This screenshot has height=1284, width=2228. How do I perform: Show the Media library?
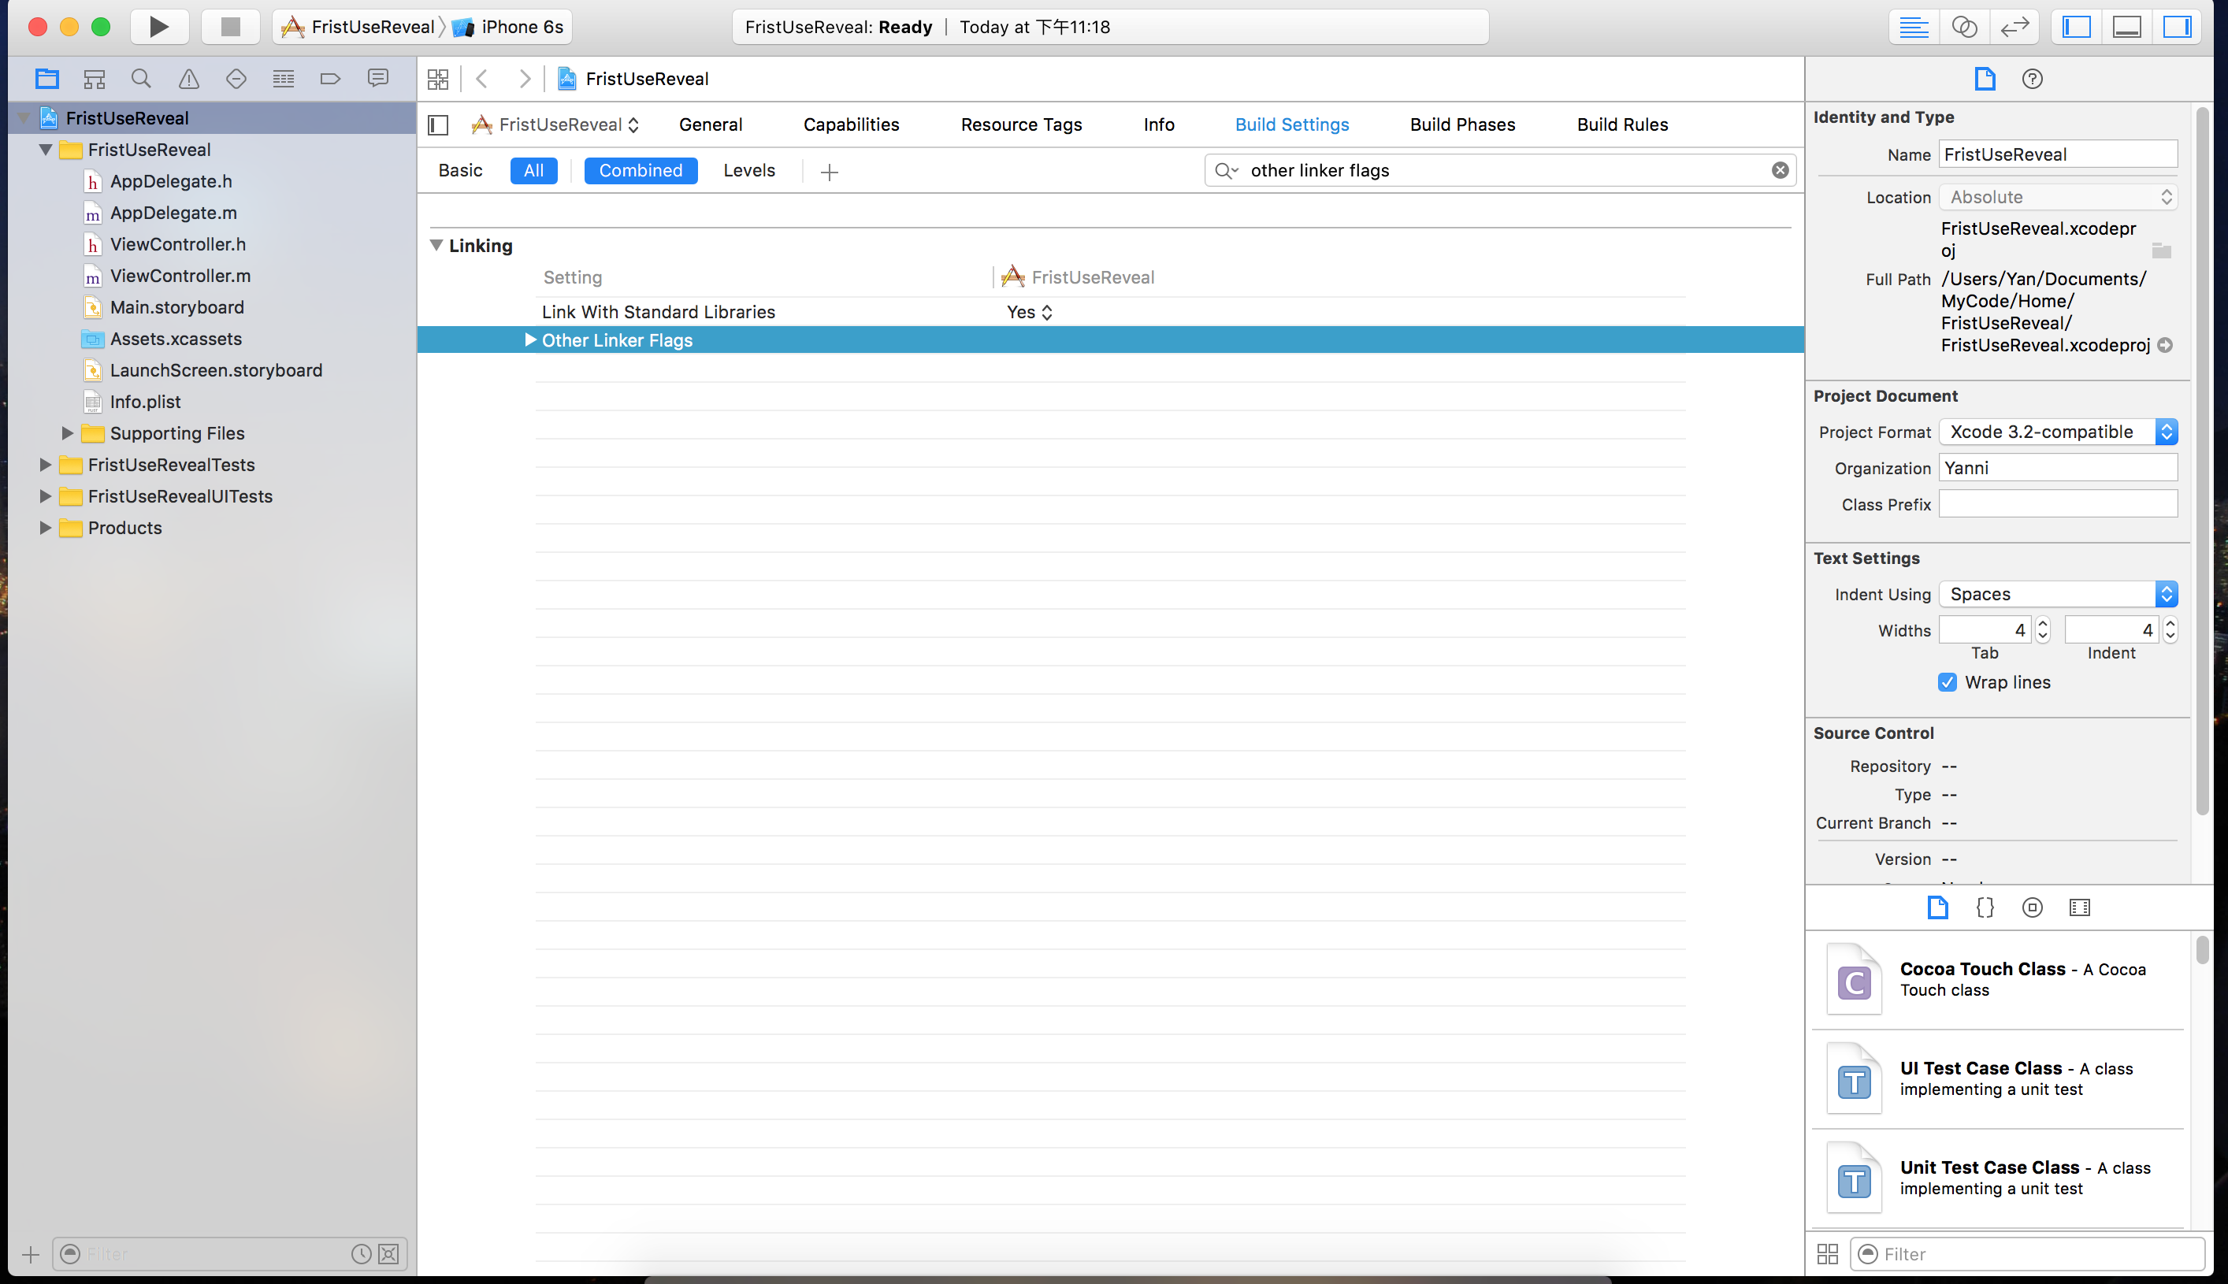coord(2080,907)
